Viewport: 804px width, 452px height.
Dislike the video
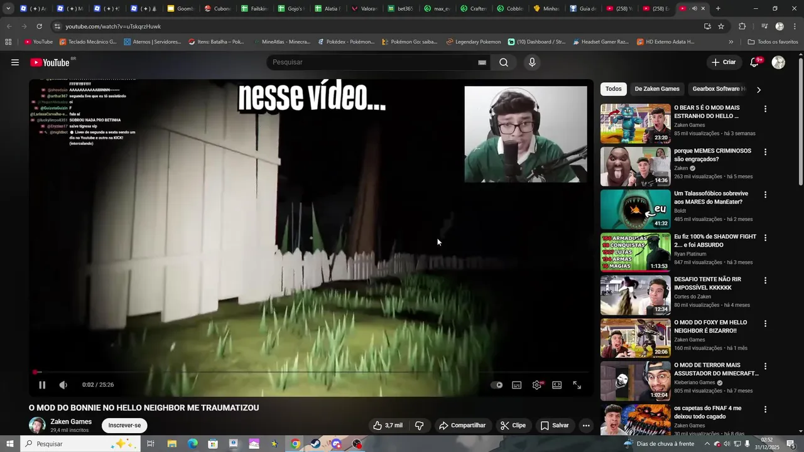coord(420,425)
